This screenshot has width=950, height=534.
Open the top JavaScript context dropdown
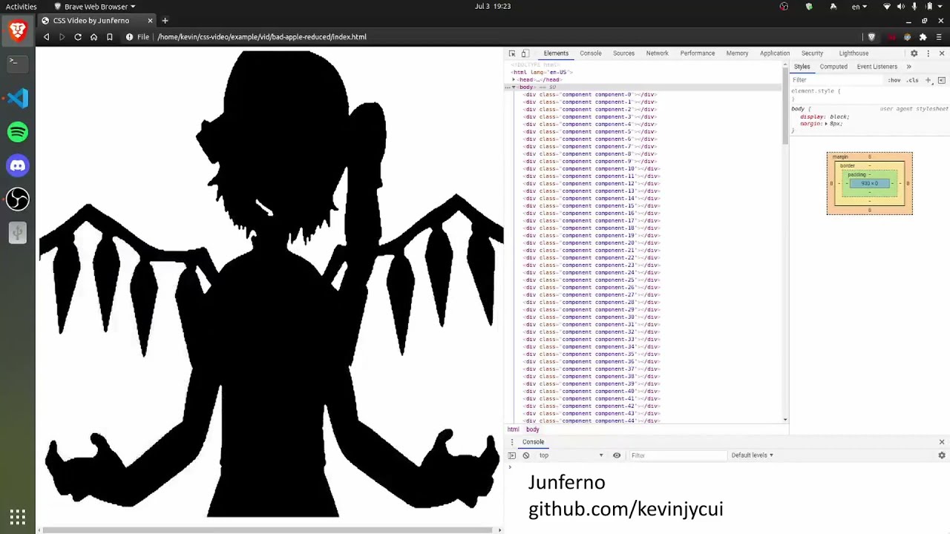coord(571,455)
